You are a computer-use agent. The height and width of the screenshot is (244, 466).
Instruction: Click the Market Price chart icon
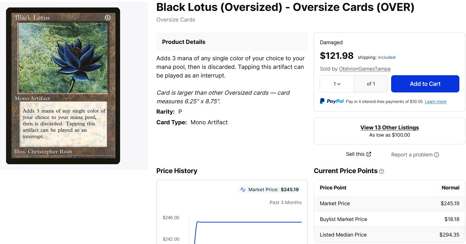pos(243,189)
